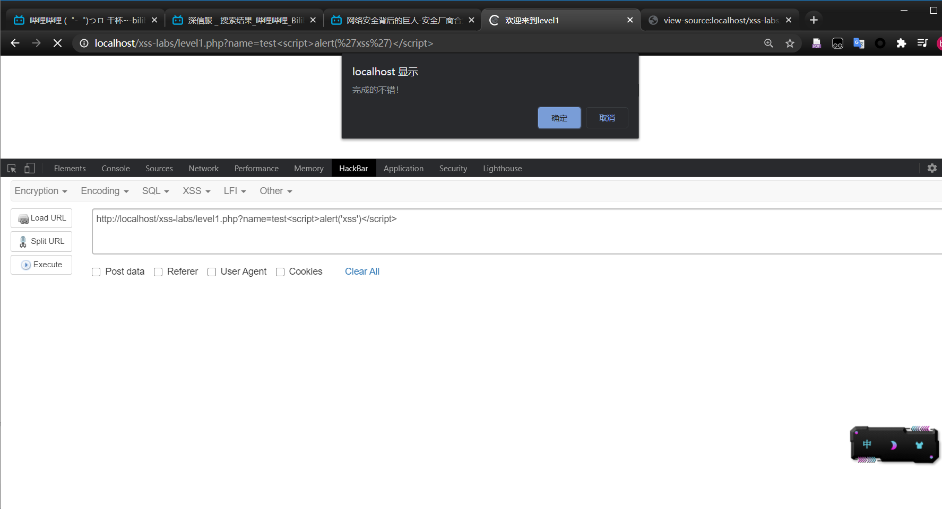Go back to previous page
The height and width of the screenshot is (509, 942).
tap(15, 43)
